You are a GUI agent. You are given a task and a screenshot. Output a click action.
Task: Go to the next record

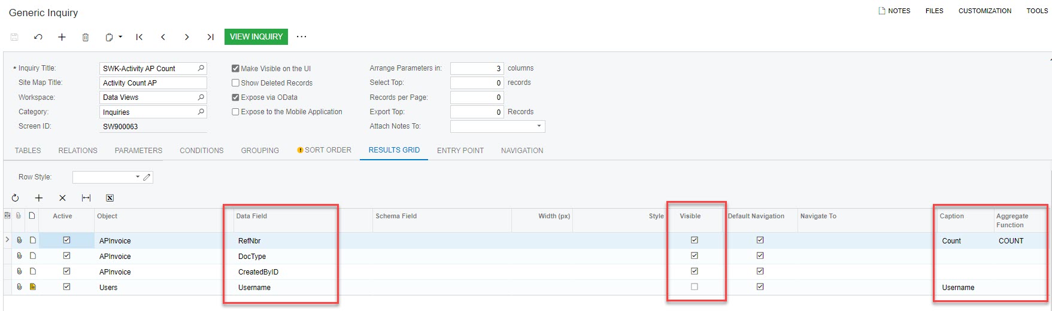pyautogui.click(x=187, y=37)
